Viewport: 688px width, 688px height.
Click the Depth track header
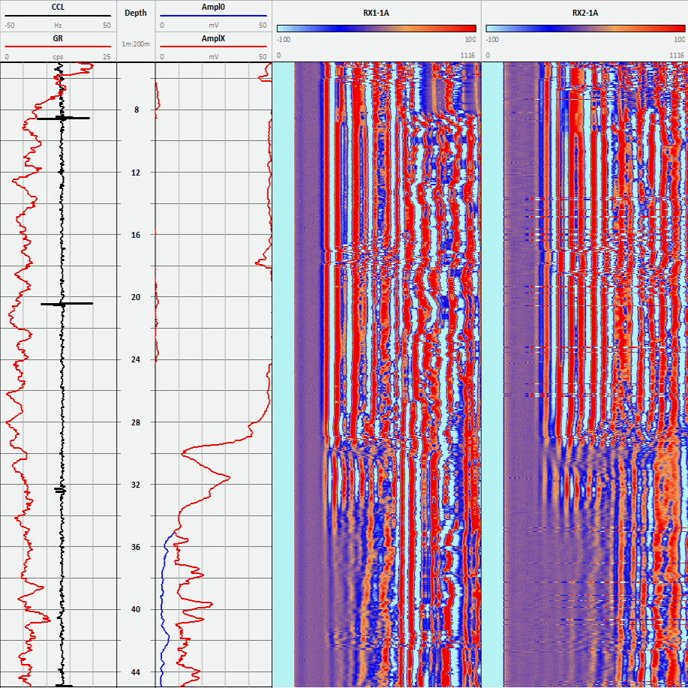coord(136,12)
